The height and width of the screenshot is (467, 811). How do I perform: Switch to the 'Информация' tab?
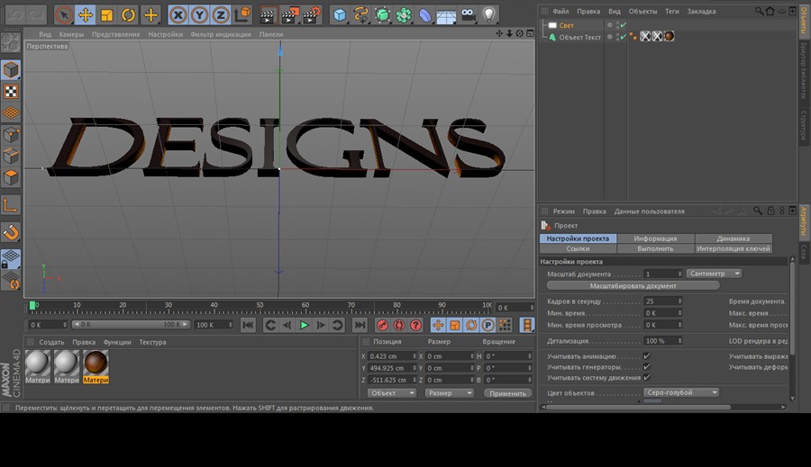(x=655, y=238)
